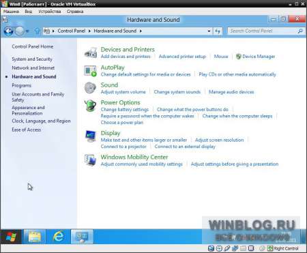Open the Display heading link

pos(111,133)
